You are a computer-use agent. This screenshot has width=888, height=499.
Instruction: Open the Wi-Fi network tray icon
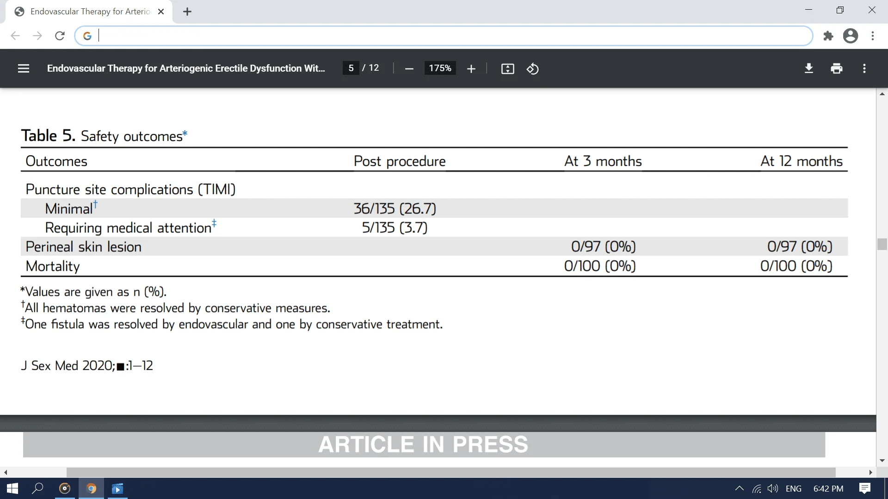(x=757, y=488)
